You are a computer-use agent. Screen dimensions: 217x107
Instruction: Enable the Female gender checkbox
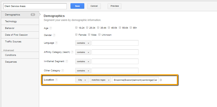coord(76,34)
